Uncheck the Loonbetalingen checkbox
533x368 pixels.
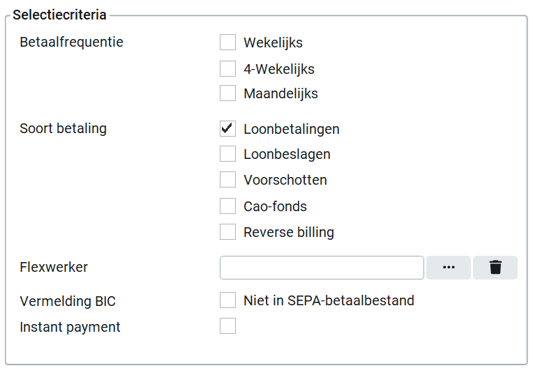[x=227, y=129]
